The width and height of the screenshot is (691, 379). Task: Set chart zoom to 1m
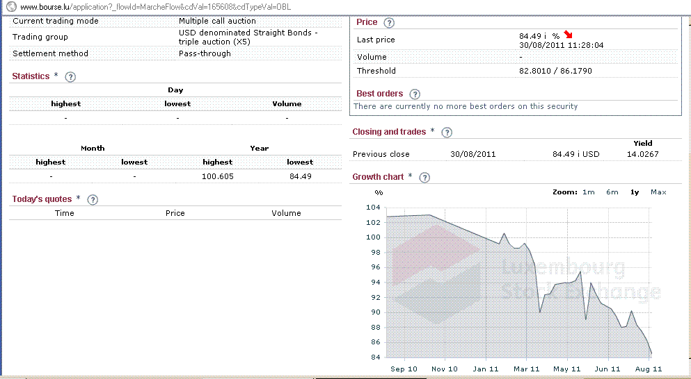pyautogui.click(x=588, y=192)
